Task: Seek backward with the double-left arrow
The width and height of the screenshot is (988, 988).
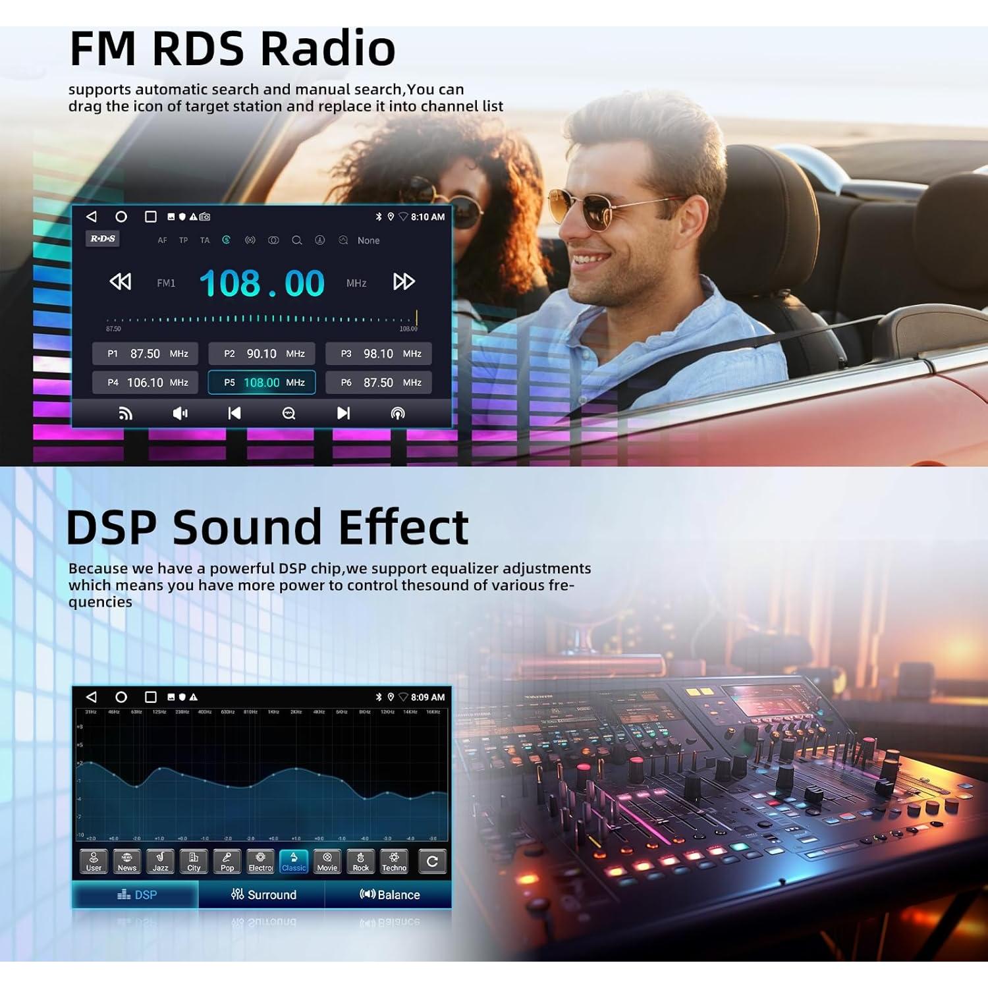Action: [x=120, y=282]
